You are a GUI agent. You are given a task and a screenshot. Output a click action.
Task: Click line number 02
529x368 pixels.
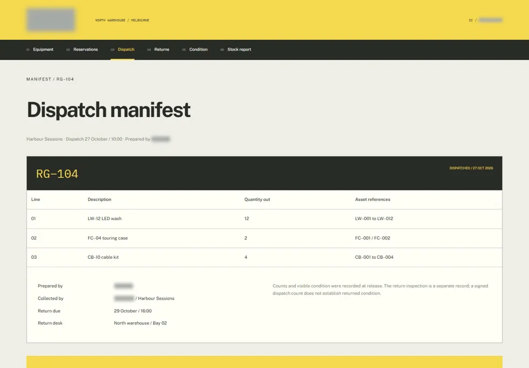click(34, 238)
